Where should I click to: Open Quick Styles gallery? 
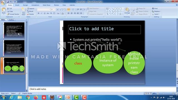pyautogui.click(x=133, y=11)
